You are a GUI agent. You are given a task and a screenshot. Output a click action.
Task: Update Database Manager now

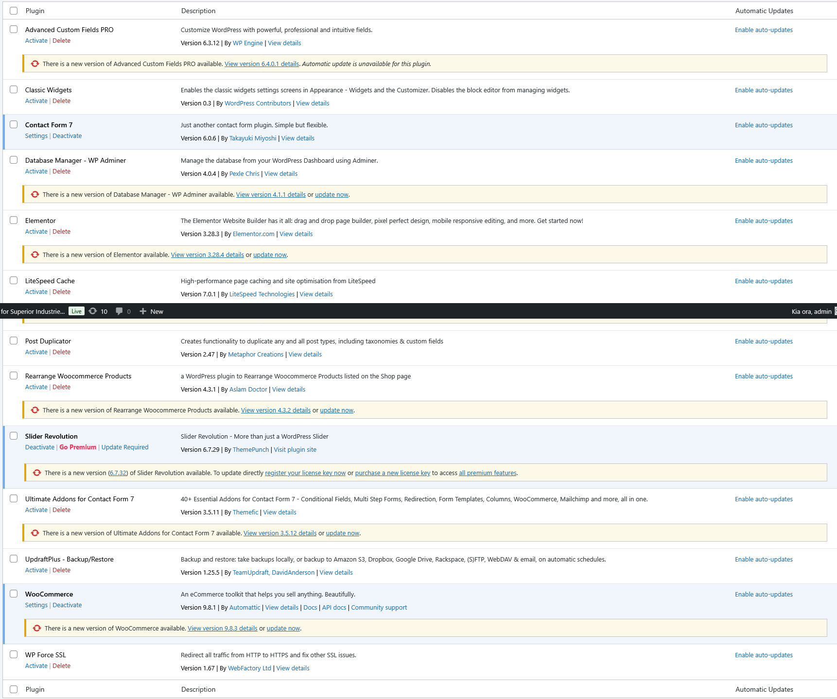tap(331, 194)
